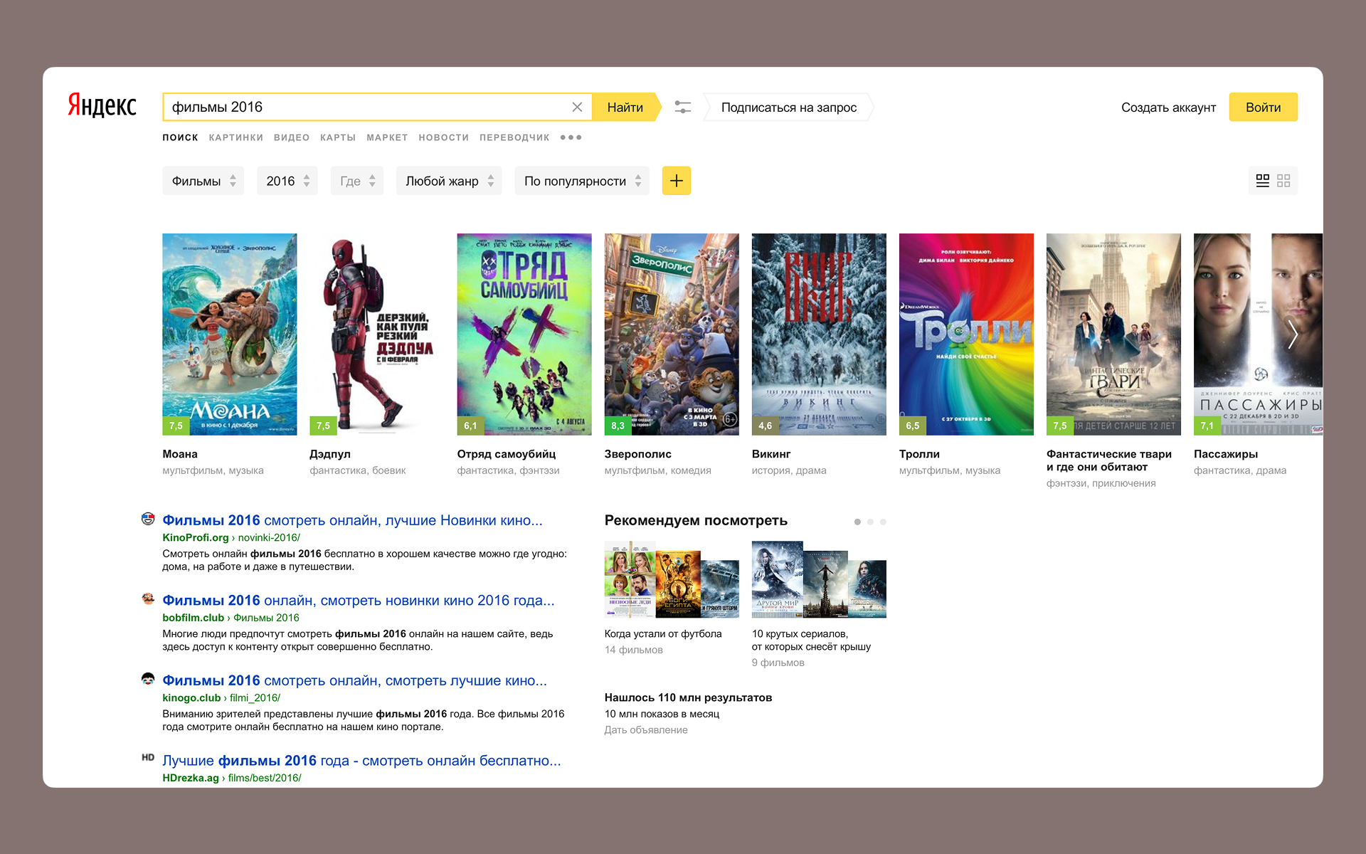
Task: Open the Переводчик tab
Action: click(514, 137)
